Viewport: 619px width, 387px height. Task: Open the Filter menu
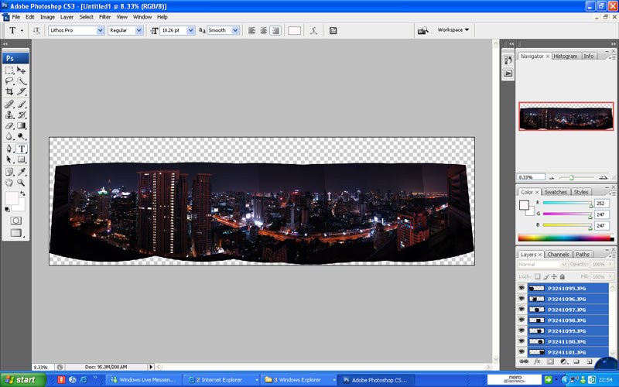click(104, 17)
